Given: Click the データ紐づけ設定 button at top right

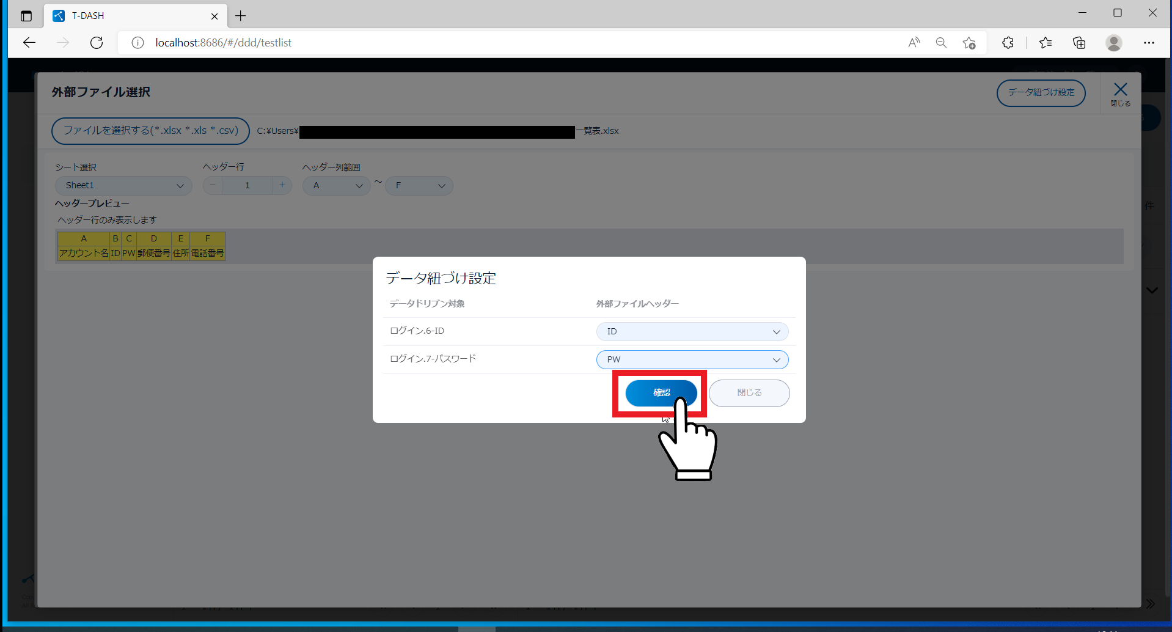Looking at the screenshot, I should point(1041,93).
